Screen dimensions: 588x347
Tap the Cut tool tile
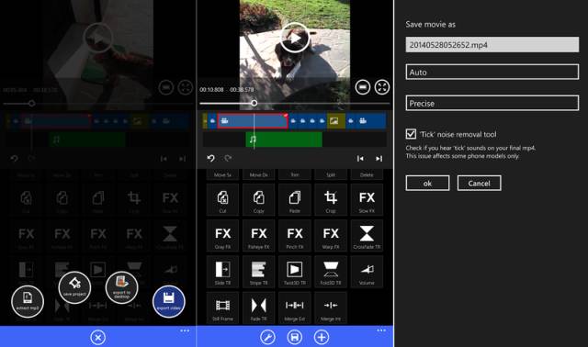click(222, 199)
